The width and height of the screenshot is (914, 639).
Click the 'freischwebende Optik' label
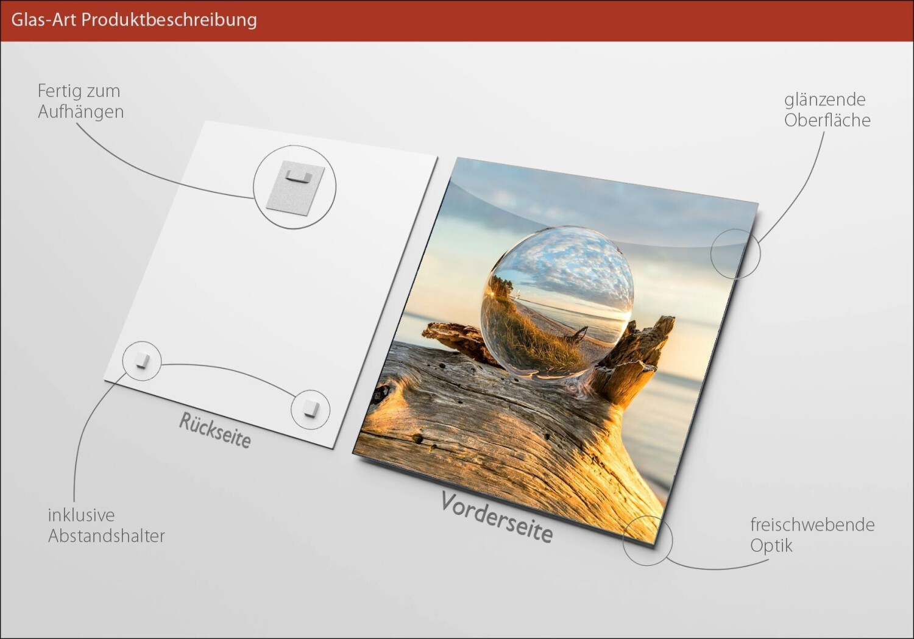pyautogui.click(x=812, y=534)
